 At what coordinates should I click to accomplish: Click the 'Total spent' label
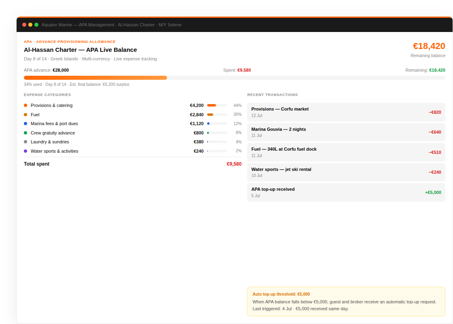coord(36,164)
